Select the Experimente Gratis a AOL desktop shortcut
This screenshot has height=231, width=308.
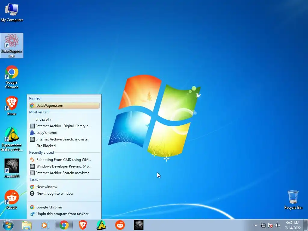point(12,139)
